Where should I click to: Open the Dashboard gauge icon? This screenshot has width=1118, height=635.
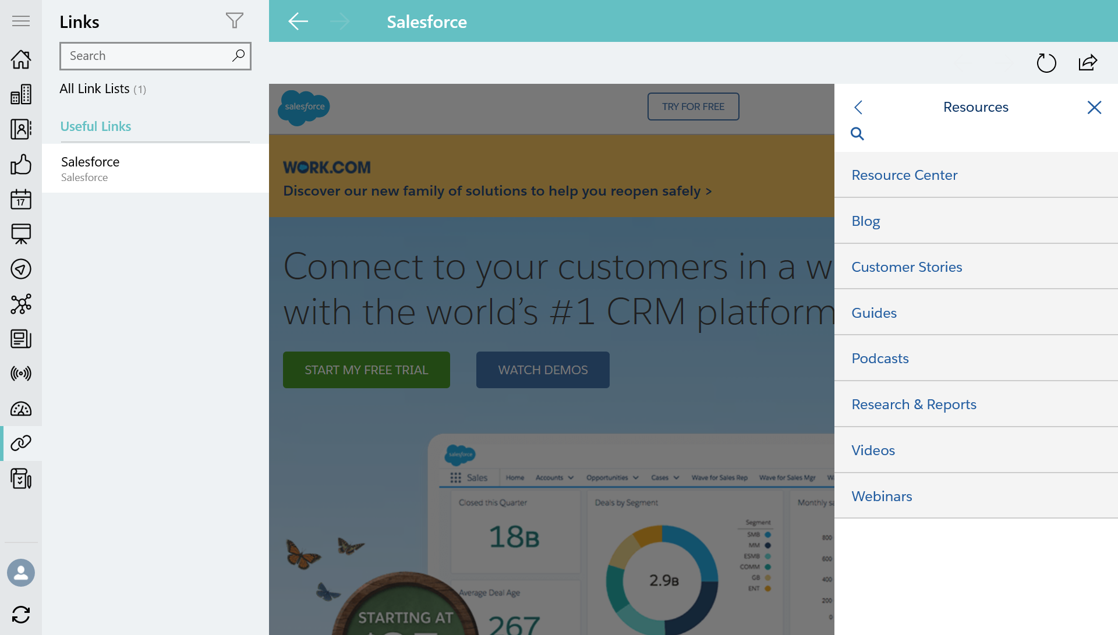point(21,409)
